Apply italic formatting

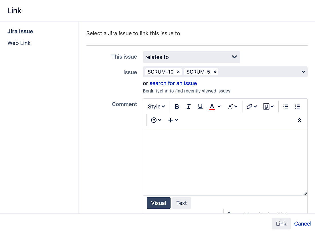188,106
